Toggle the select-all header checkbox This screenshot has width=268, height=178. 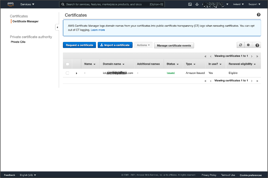(x=67, y=64)
